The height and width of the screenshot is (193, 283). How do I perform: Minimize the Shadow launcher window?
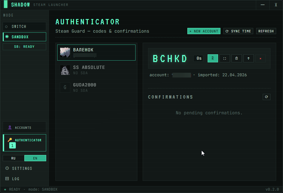click(263, 5)
